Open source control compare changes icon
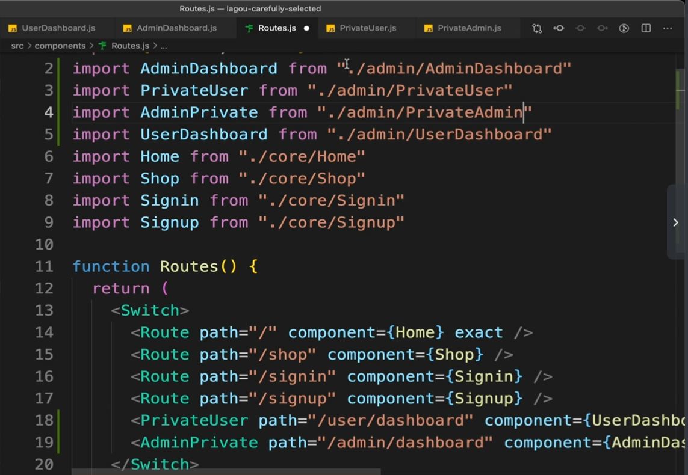The width and height of the screenshot is (688, 475). click(x=537, y=28)
